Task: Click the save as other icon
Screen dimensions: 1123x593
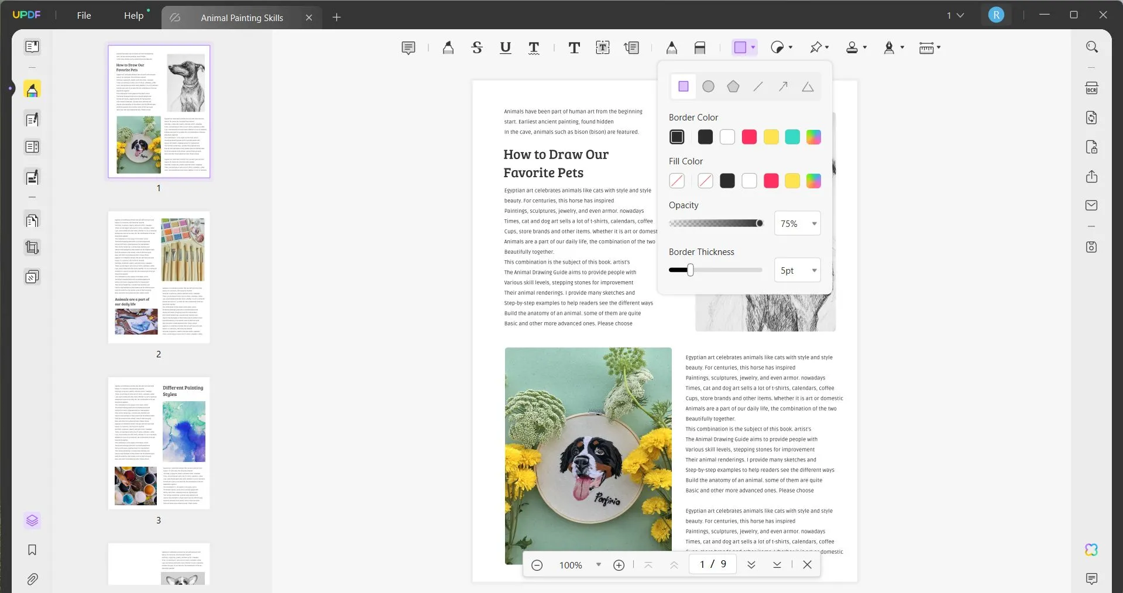Action: tap(1092, 247)
